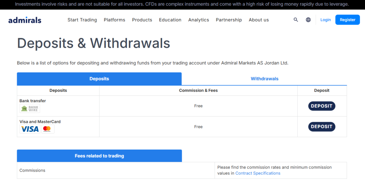This screenshot has height=187, width=365.
Task: Click Free fee in Visa and MasterCard row
Action: tap(198, 127)
